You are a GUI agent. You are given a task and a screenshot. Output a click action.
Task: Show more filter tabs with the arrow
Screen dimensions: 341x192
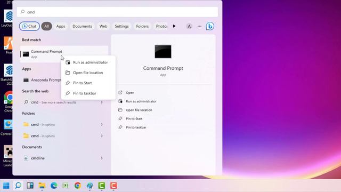click(x=174, y=26)
